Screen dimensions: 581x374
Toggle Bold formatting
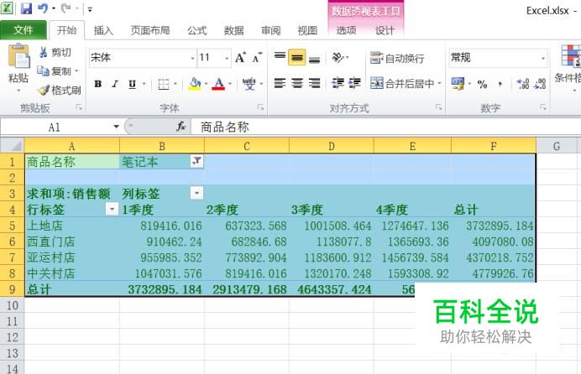[98, 84]
